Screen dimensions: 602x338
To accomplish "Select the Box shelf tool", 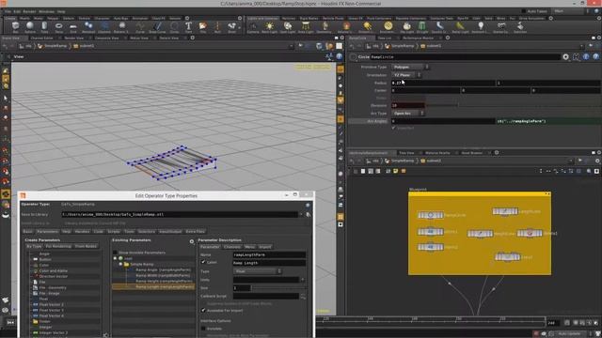I will click(x=15, y=27).
